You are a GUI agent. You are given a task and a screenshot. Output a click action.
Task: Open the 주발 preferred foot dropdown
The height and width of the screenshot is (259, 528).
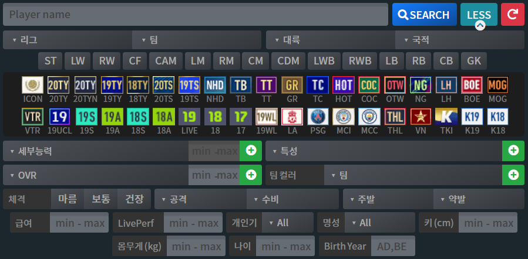388,199
